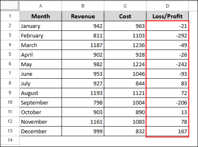Select column A header
The width and height of the screenshot is (198, 147).
point(41,6)
